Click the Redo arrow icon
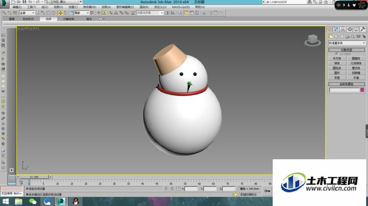This screenshot has width=368, height=206. pos(38,2)
